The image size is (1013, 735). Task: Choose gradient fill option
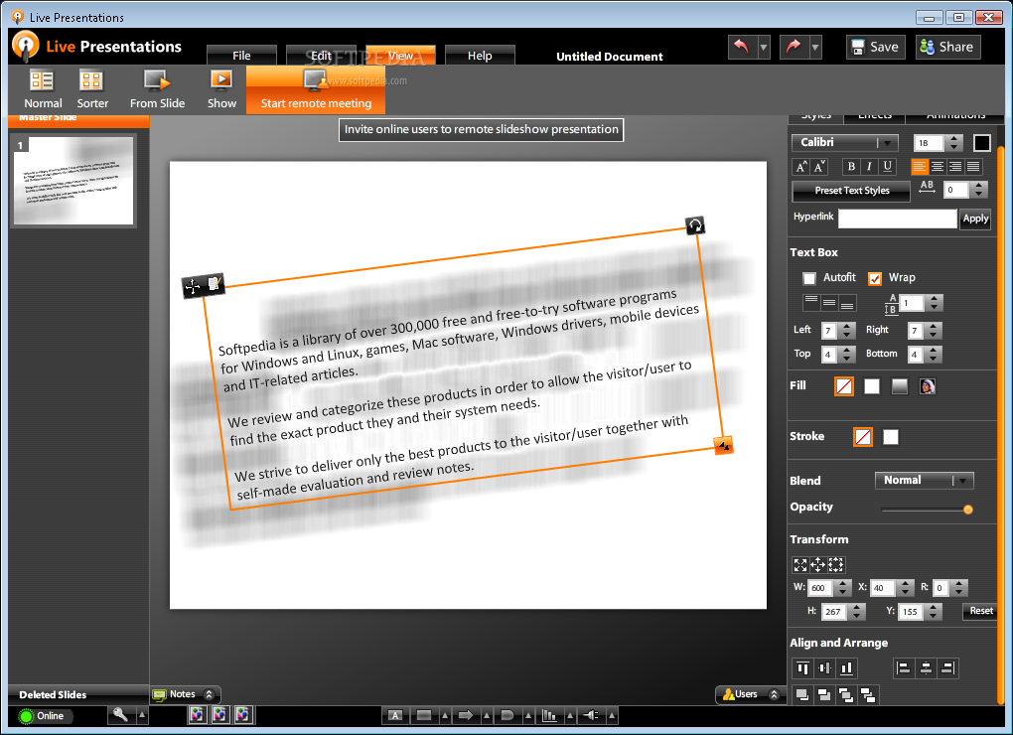pos(900,386)
